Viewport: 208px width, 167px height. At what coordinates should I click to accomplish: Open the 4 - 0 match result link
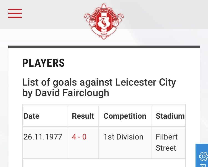pyautogui.click(x=79, y=137)
